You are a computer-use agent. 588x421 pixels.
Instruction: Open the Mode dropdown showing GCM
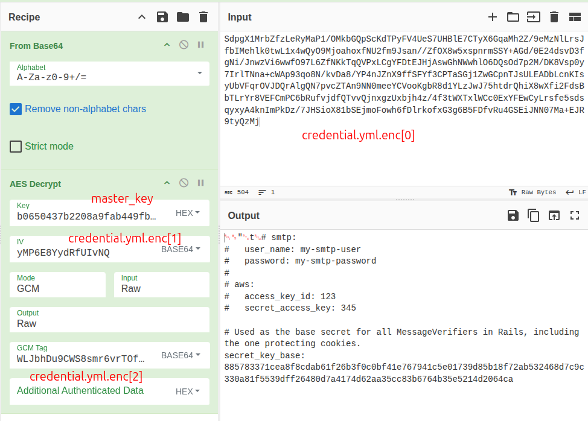pos(57,285)
